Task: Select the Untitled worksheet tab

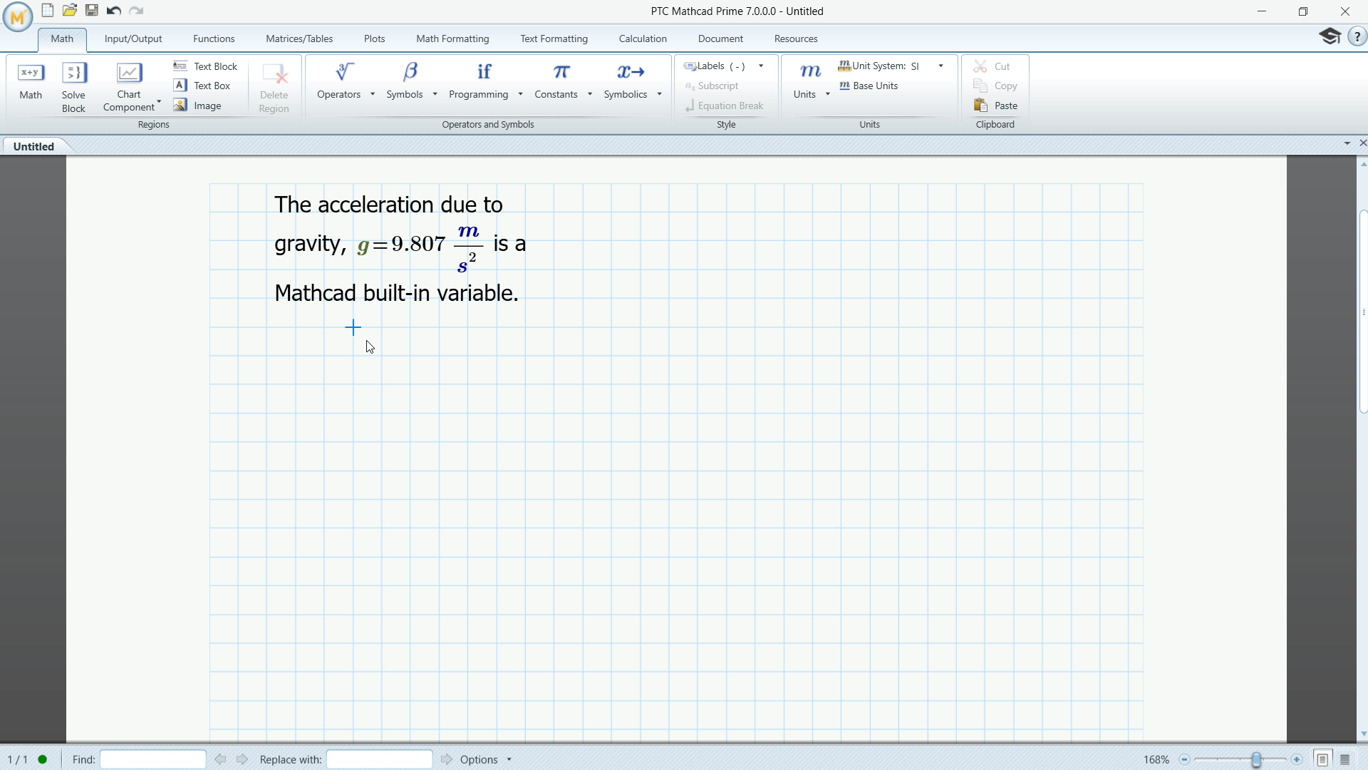Action: point(33,146)
